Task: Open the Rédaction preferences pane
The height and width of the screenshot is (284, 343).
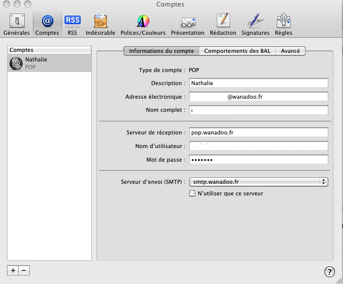Action: 223,25
